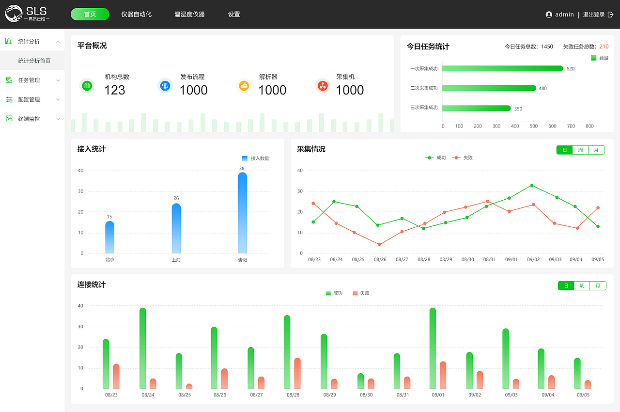Click the 统计分析 chart sidebar icon
Image resolution: width=620 pixels, height=412 pixels.
point(9,41)
